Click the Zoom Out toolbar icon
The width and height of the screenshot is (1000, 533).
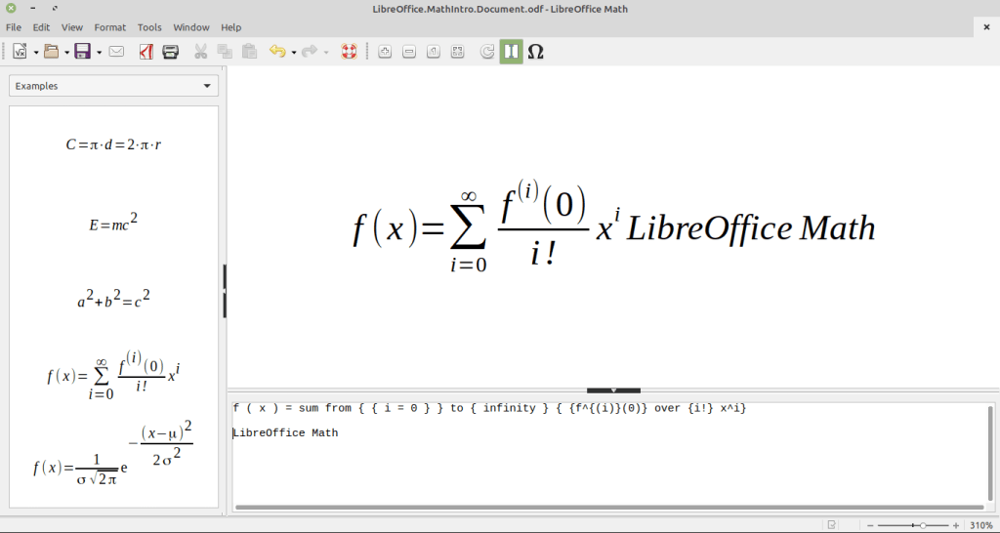[x=409, y=52]
